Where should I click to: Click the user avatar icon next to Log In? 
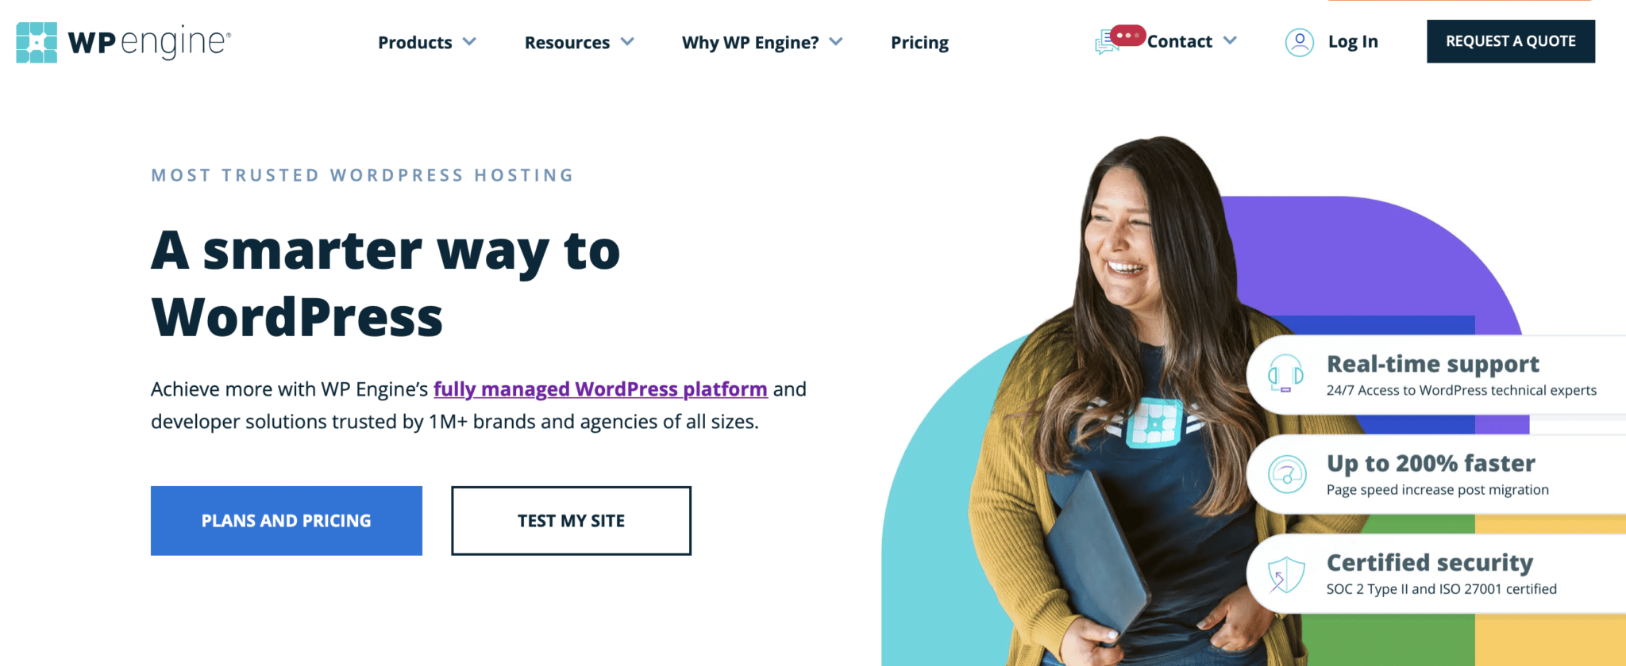coord(1300,42)
